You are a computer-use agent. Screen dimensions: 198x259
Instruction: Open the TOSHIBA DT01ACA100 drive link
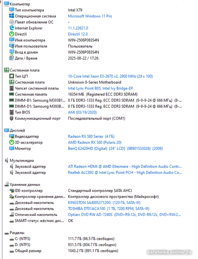coord(109,208)
